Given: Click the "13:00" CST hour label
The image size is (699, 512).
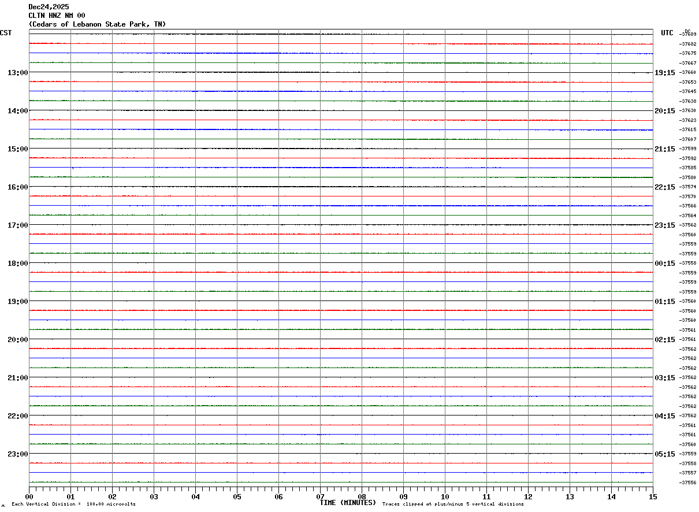Looking at the screenshot, I should pyautogui.click(x=17, y=73).
